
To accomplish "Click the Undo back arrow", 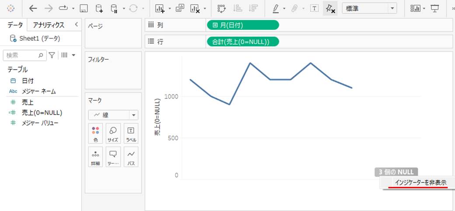I will point(33,8).
